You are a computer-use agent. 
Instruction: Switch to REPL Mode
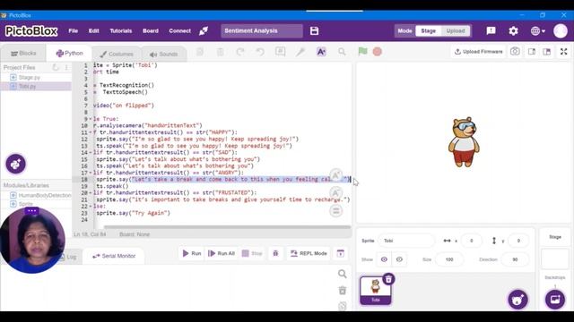tap(309, 253)
